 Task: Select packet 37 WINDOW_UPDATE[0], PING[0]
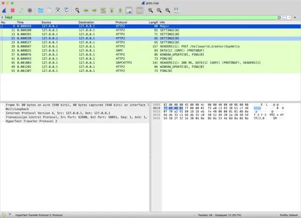click(150, 54)
